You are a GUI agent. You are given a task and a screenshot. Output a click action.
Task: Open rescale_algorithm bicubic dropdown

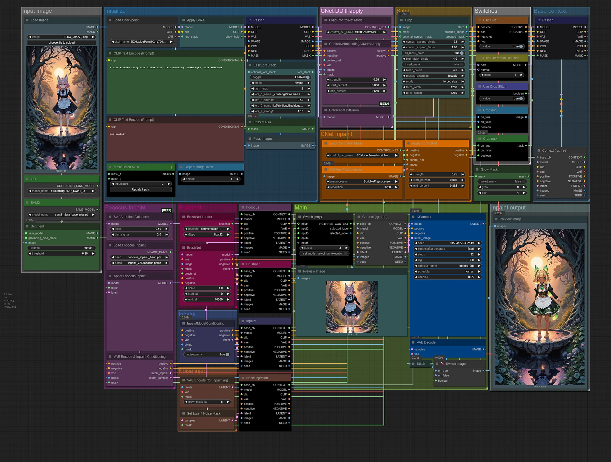(x=433, y=76)
